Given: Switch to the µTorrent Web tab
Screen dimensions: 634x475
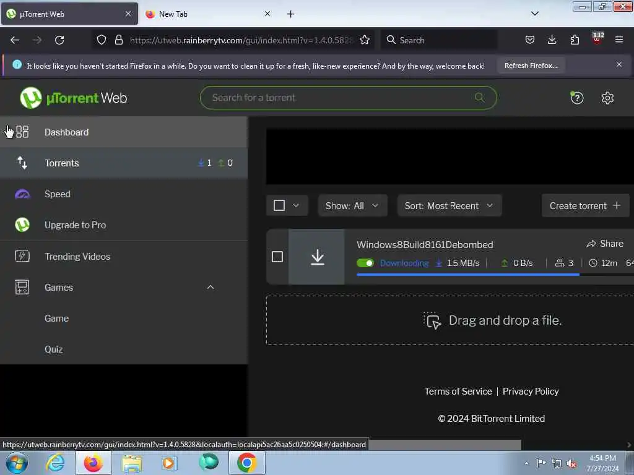Looking at the screenshot, I should pos(69,14).
